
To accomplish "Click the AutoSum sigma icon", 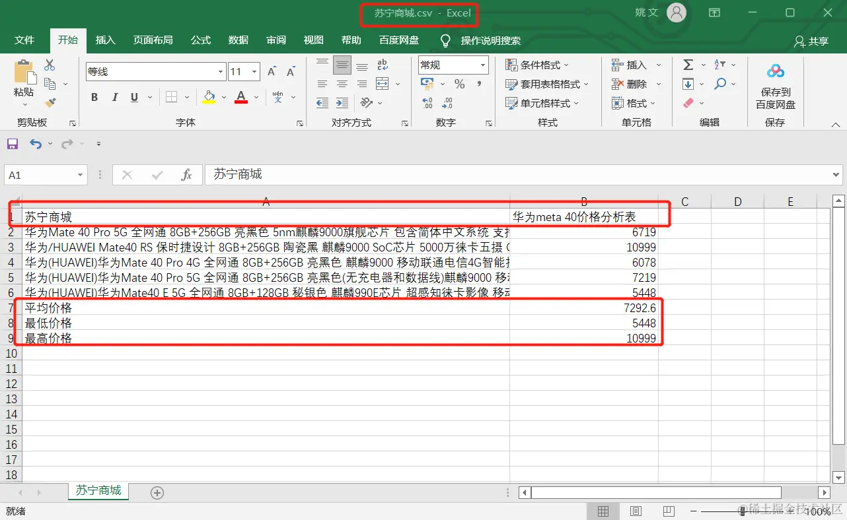I will [688, 65].
